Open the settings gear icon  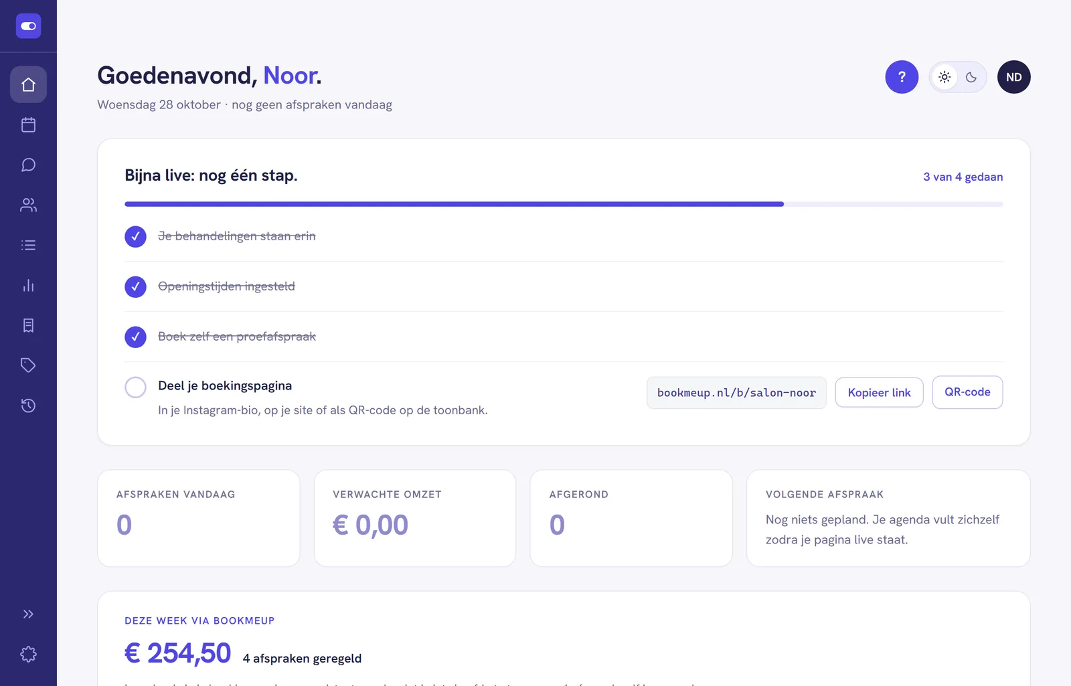28,654
